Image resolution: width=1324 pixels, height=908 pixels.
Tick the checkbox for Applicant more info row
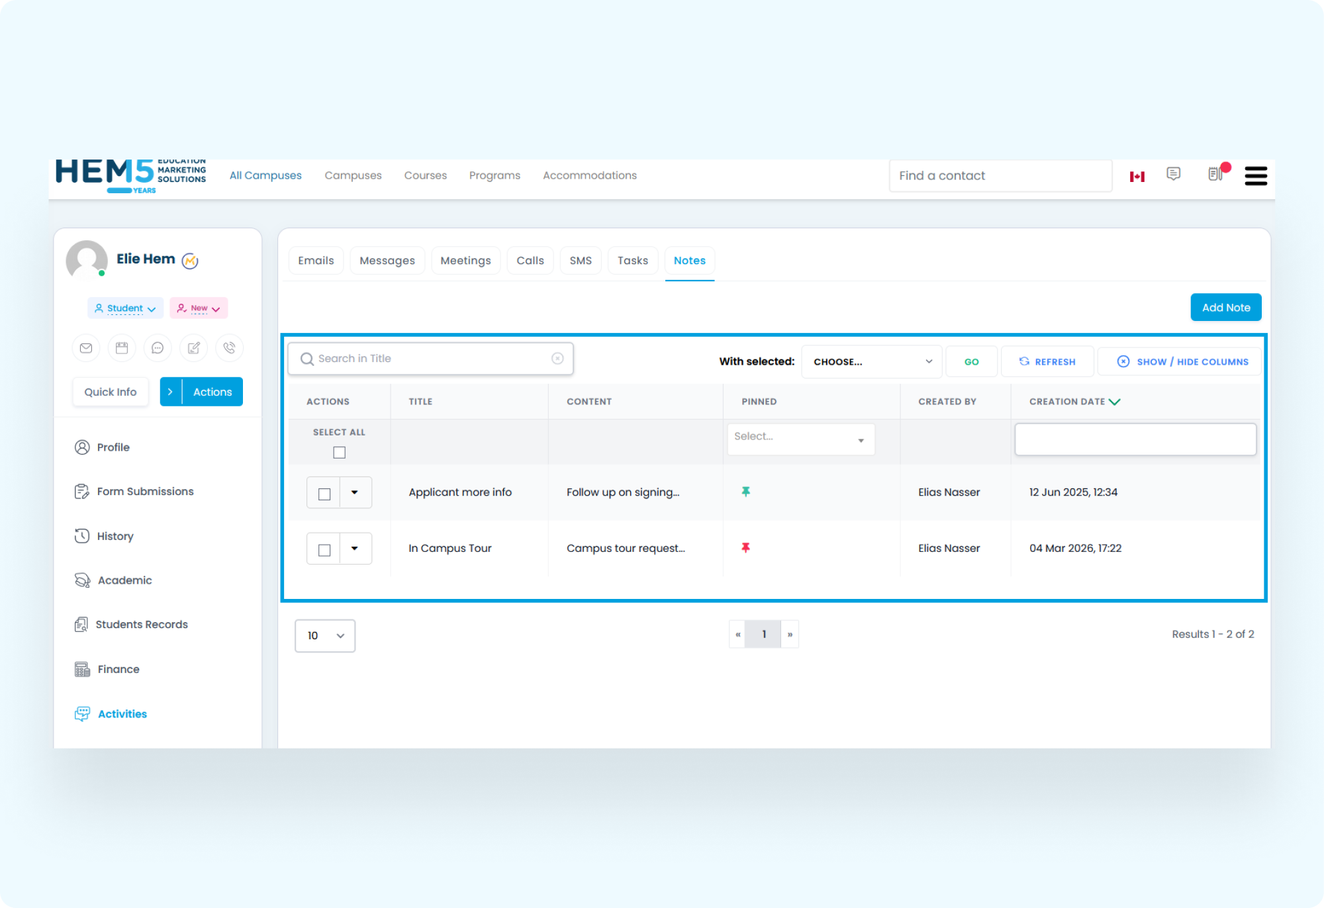click(324, 494)
